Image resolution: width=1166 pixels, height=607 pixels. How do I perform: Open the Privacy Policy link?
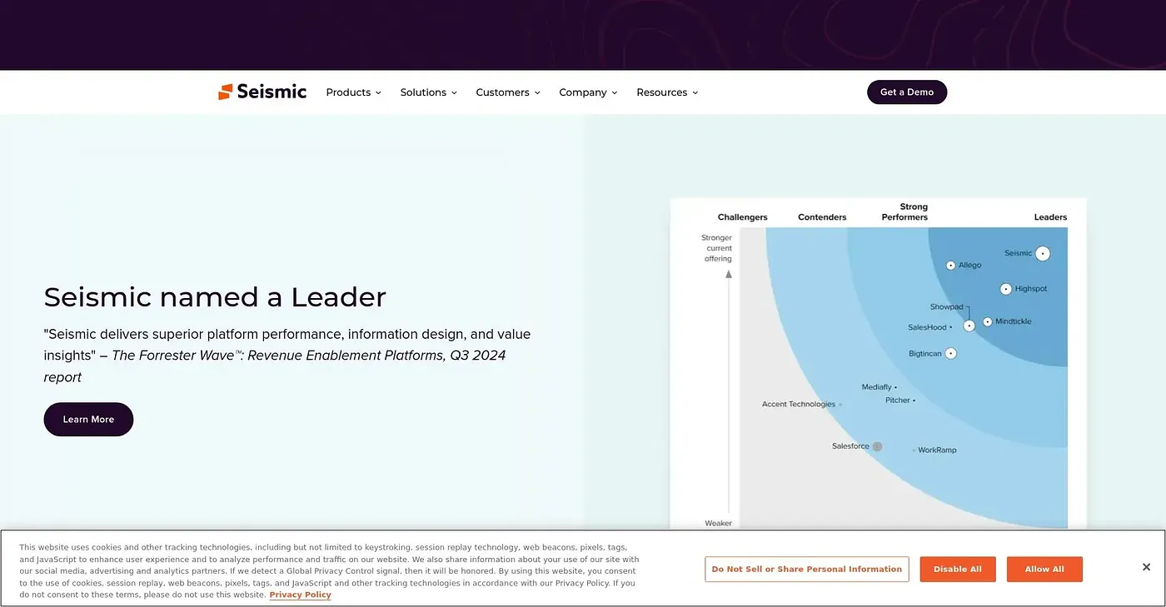[x=300, y=595]
